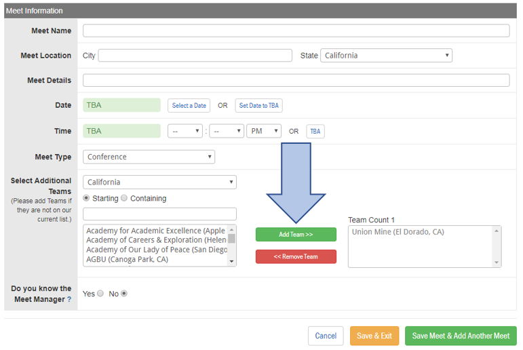Open the additional teams California state dropdown
This screenshot has width=523, height=350.
tap(160, 182)
